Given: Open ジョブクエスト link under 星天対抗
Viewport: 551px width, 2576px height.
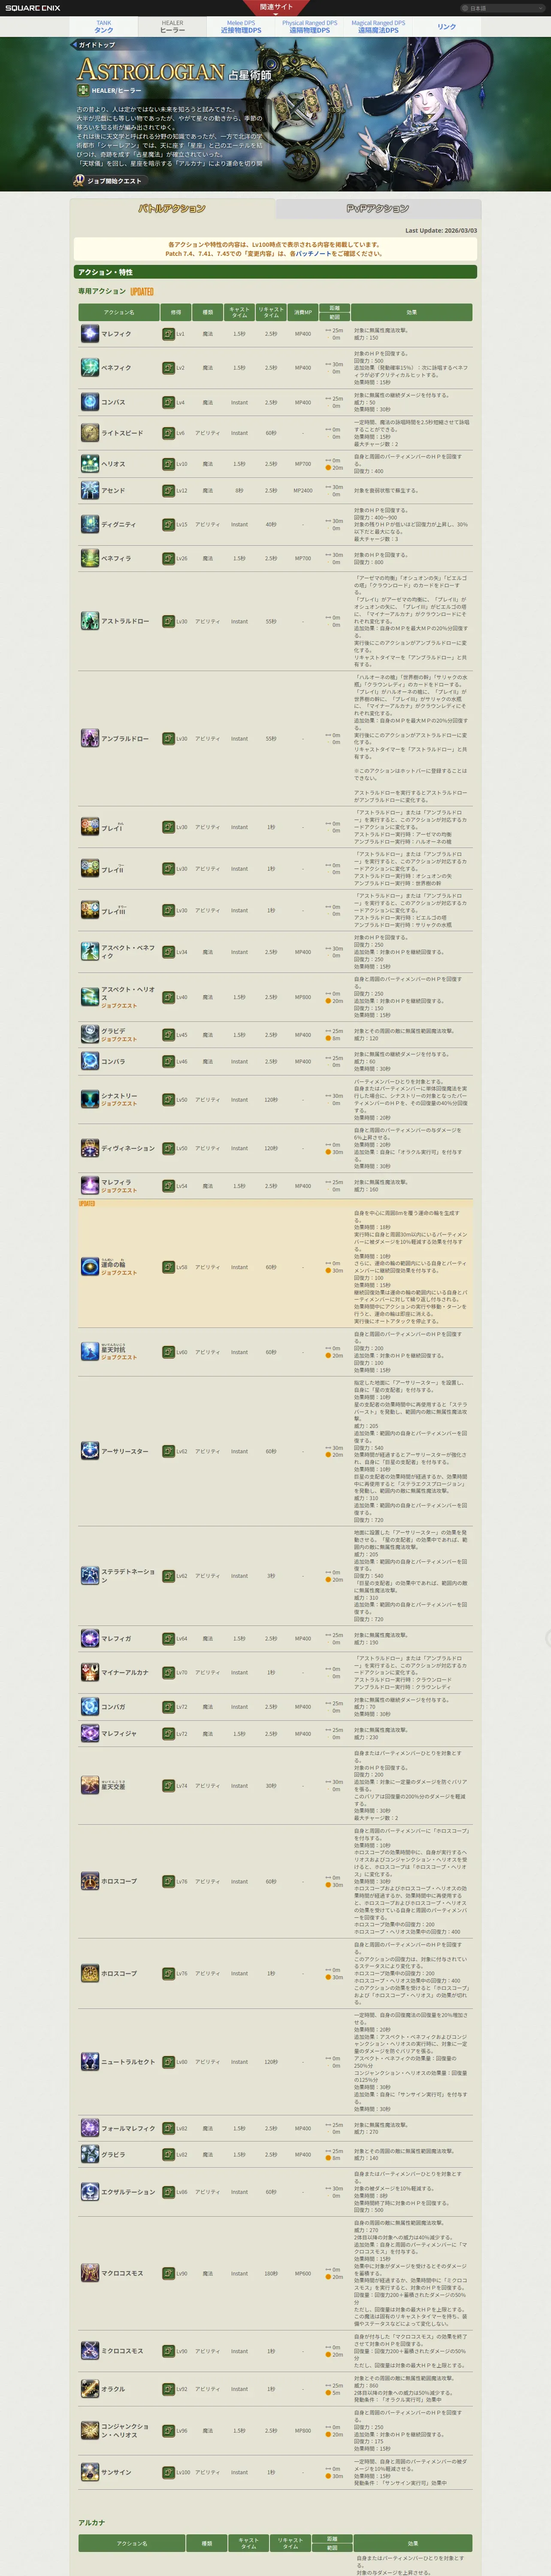Looking at the screenshot, I should click(x=119, y=1357).
